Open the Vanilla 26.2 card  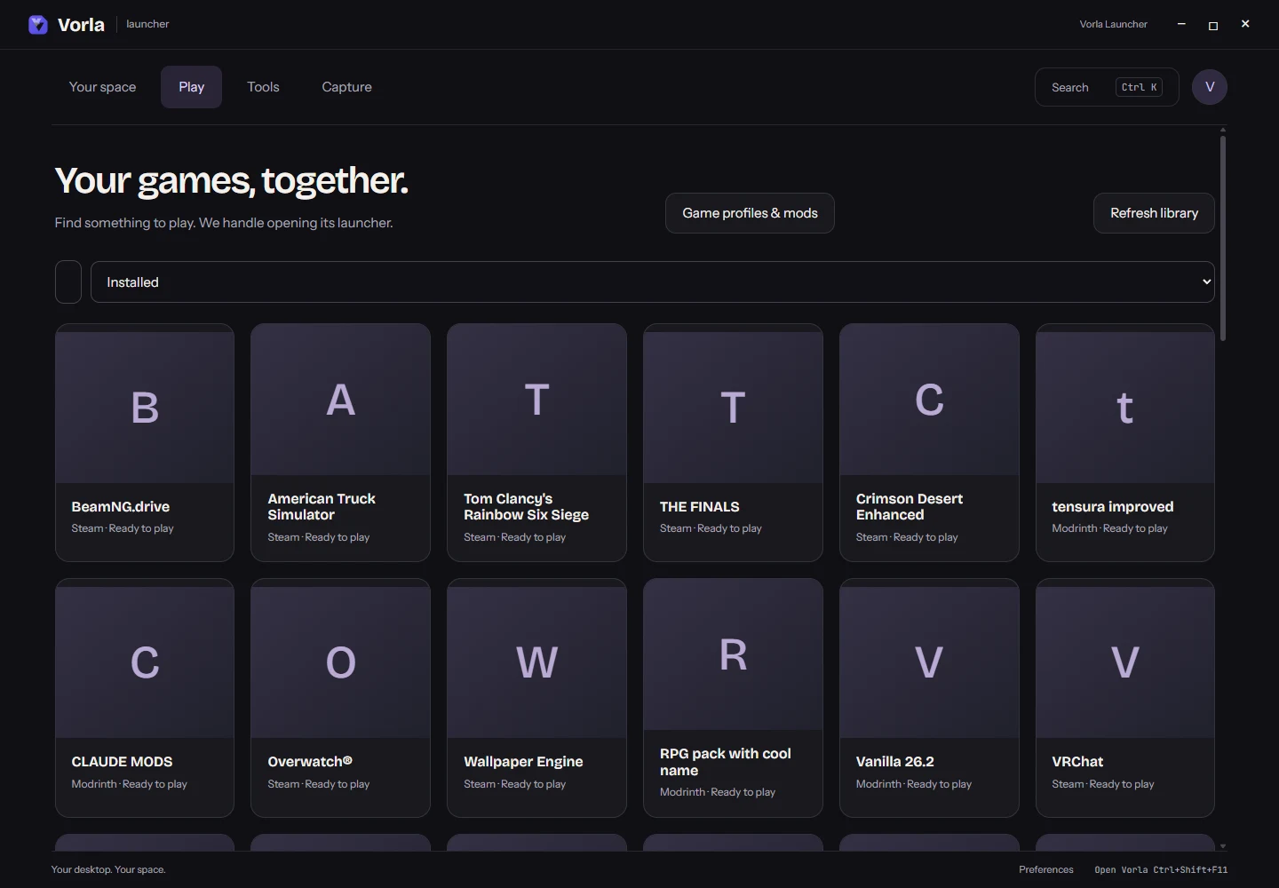pyautogui.click(x=929, y=698)
